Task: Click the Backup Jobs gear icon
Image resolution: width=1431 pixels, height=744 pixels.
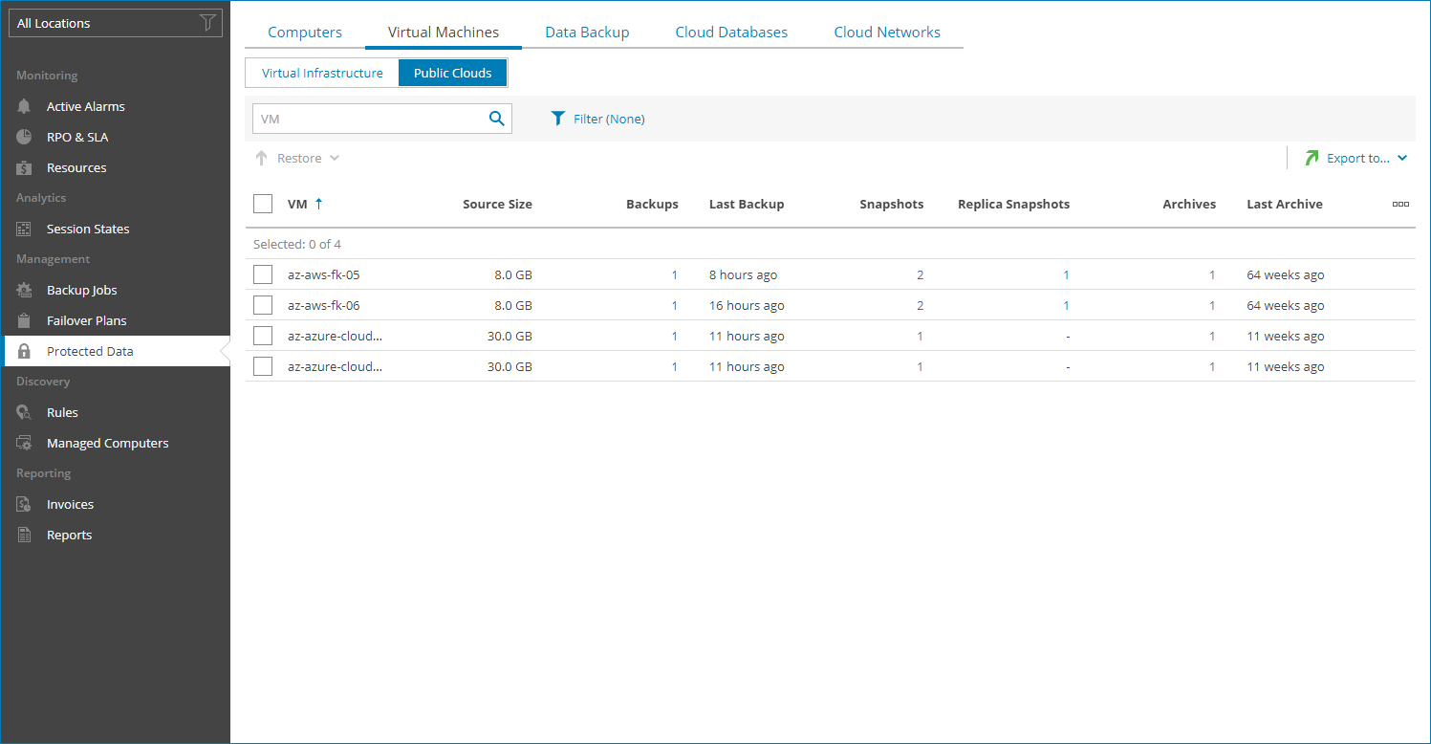Action: click(x=25, y=290)
